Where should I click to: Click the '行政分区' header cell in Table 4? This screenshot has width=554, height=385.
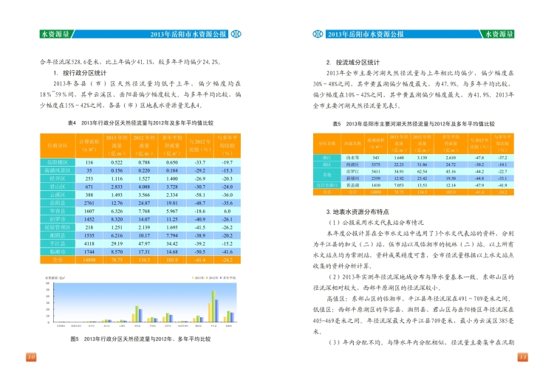coord(58,145)
